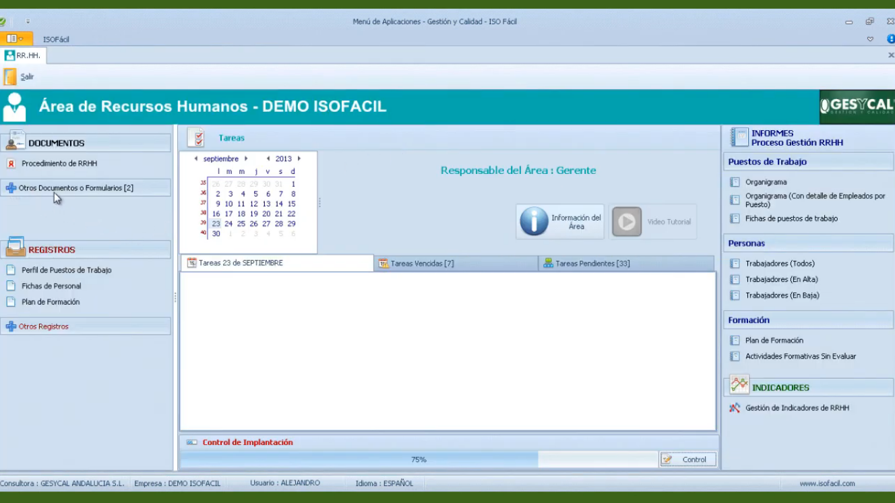Image resolution: width=895 pixels, height=503 pixels.
Task: Click the Control de Implantación icon
Action: click(x=192, y=442)
